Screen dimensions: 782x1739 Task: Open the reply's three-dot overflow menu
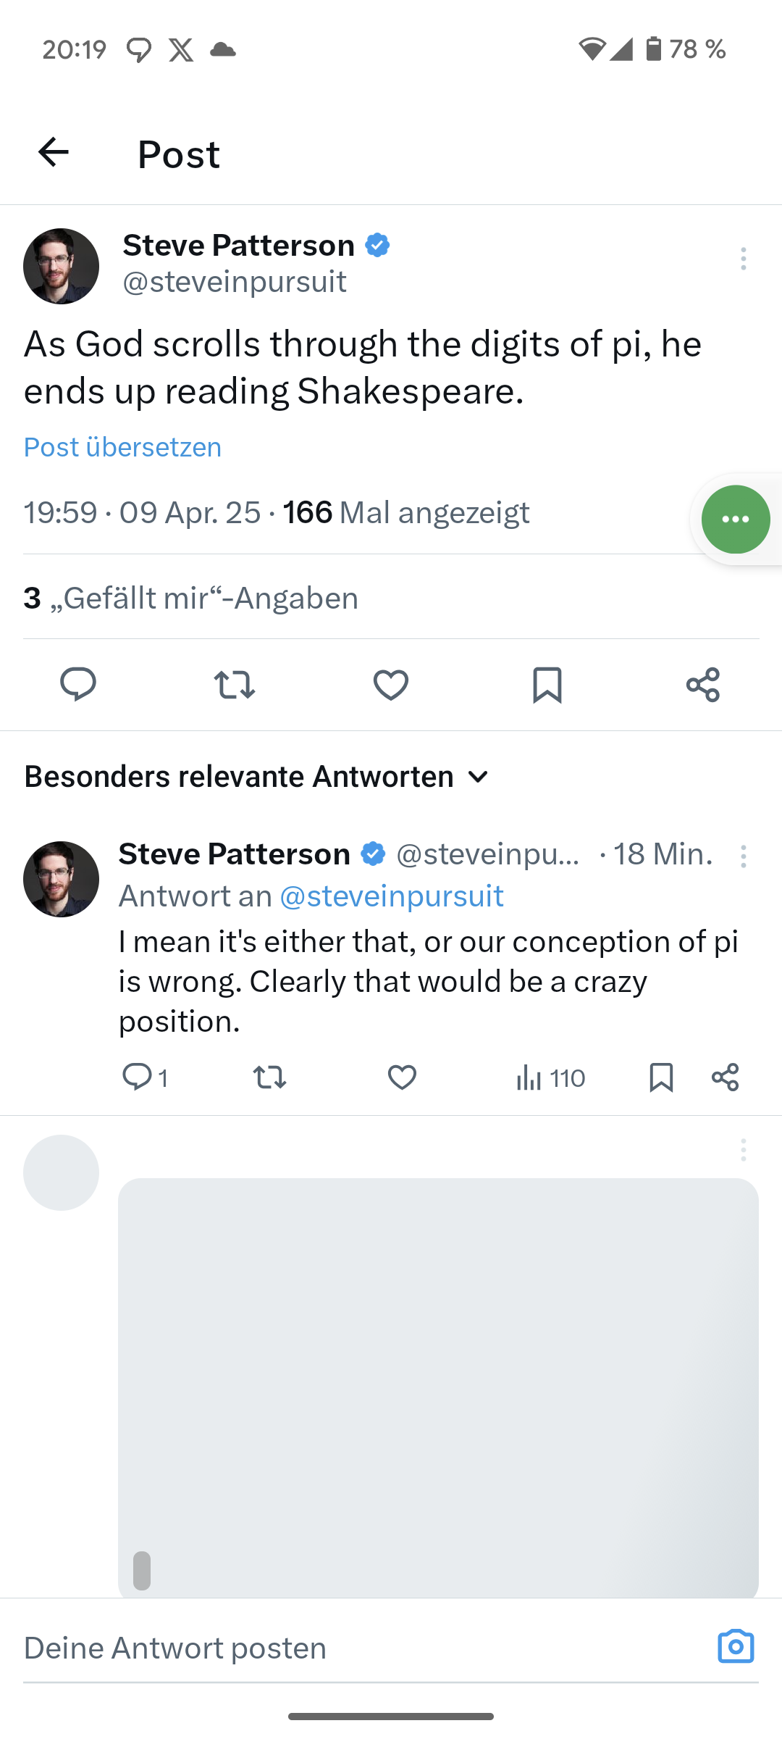pyautogui.click(x=743, y=856)
